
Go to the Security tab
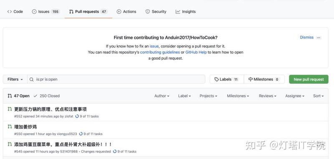[156, 12]
